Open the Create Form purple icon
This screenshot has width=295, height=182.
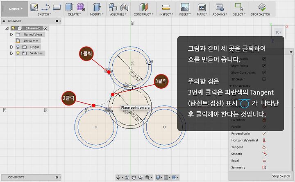click(81, 7)
